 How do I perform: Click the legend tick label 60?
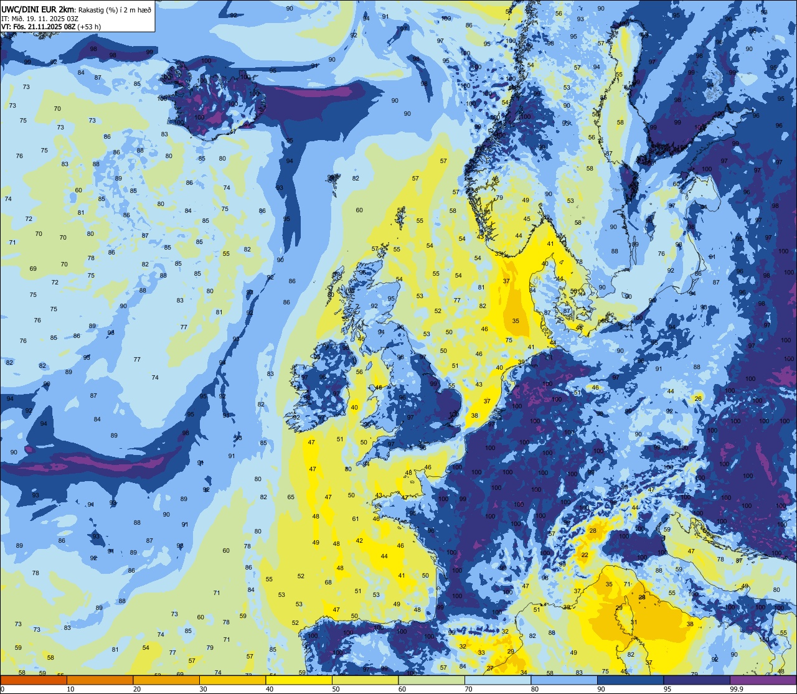(402, 689)
